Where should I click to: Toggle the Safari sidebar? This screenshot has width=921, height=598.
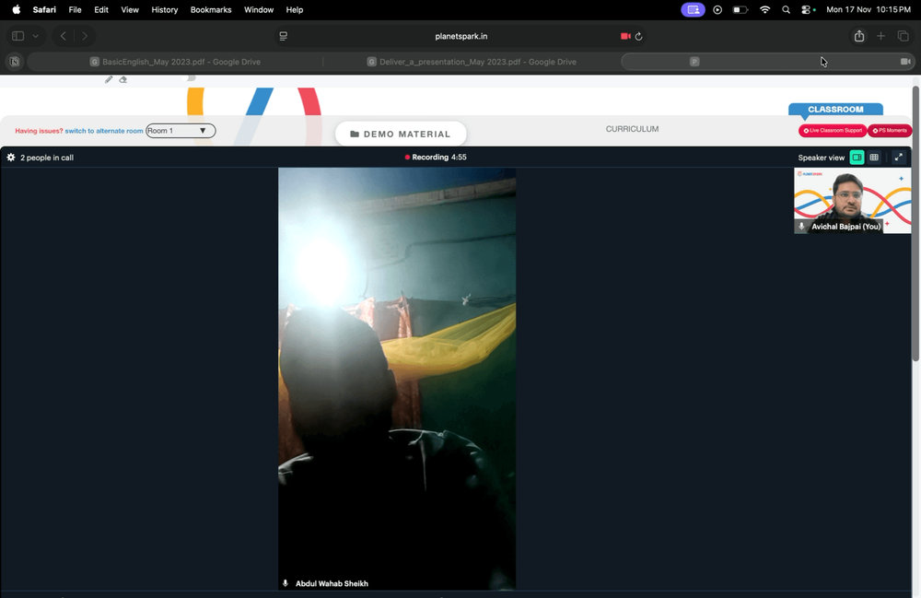pos(17,36)
